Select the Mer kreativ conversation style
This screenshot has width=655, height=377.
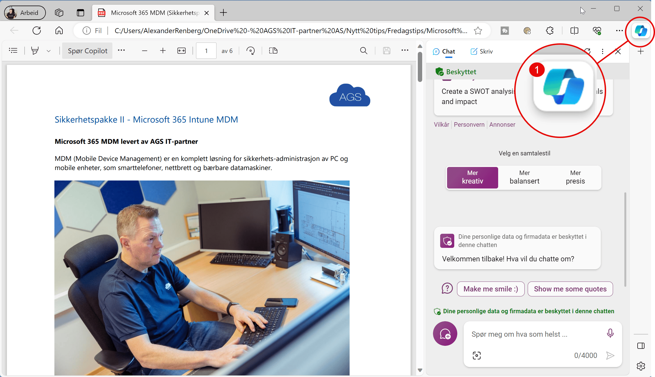click(x=472, y=177)
